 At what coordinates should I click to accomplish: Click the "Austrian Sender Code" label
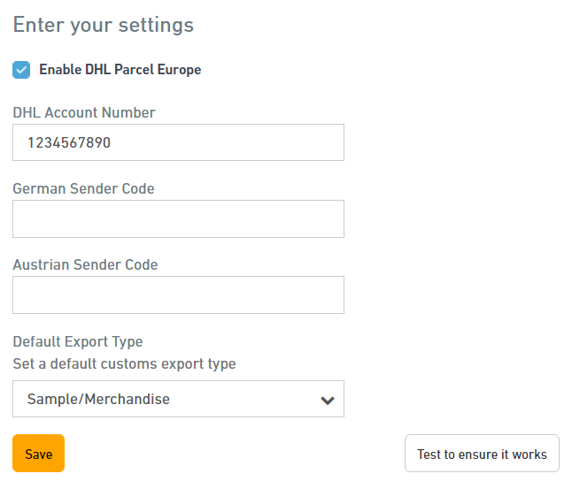coord(85,264)
